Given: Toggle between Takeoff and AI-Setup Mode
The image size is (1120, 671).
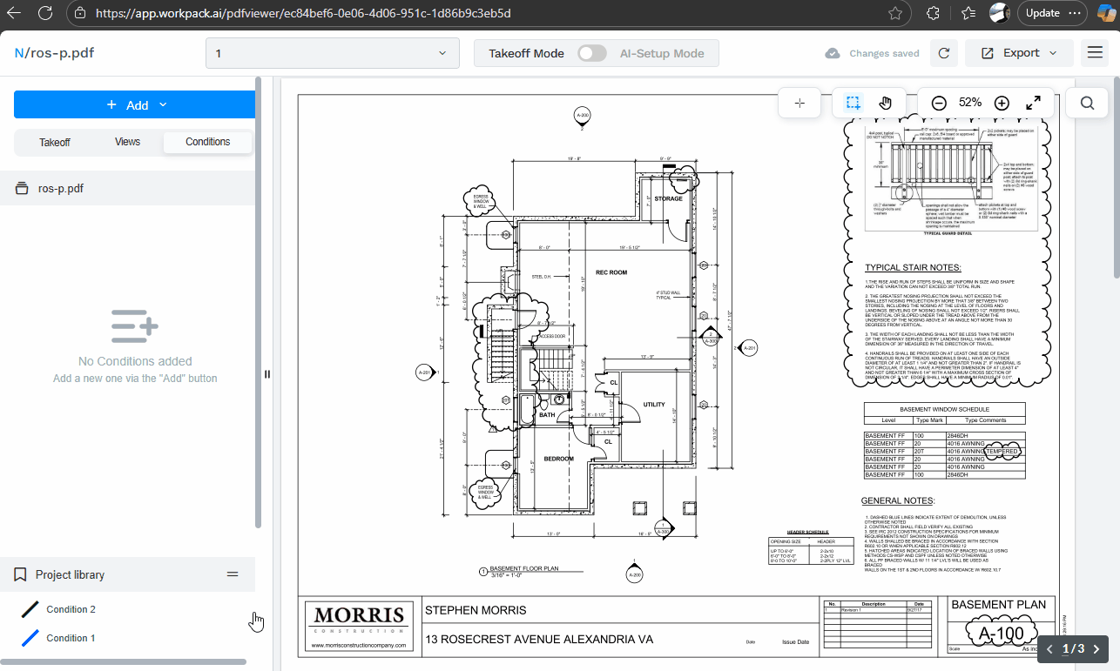Looking at the screenshot, I should click(x=592, y=53).
